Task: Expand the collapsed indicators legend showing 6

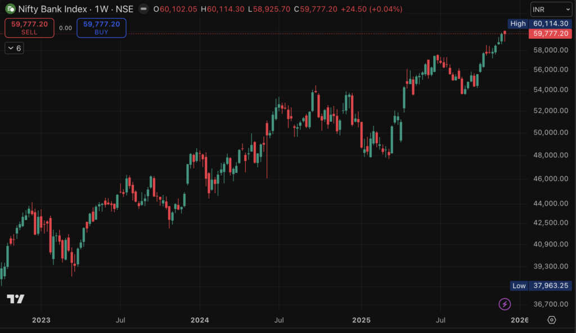Action: pyautogui.click(x=14, y=48)
